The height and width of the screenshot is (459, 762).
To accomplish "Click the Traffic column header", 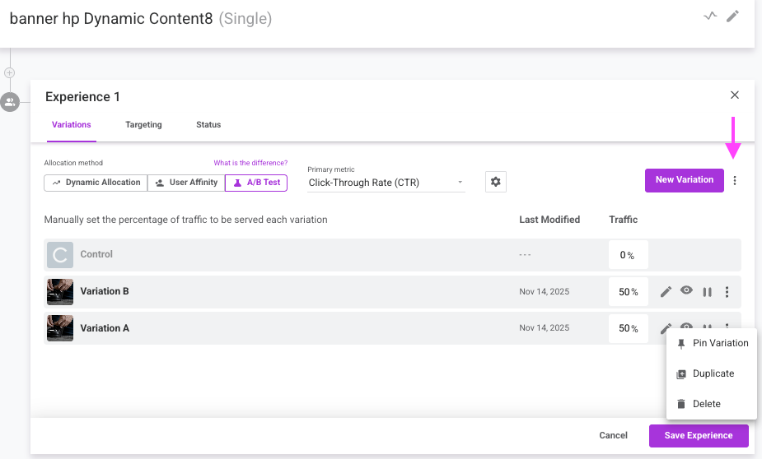I will [623, 220].
